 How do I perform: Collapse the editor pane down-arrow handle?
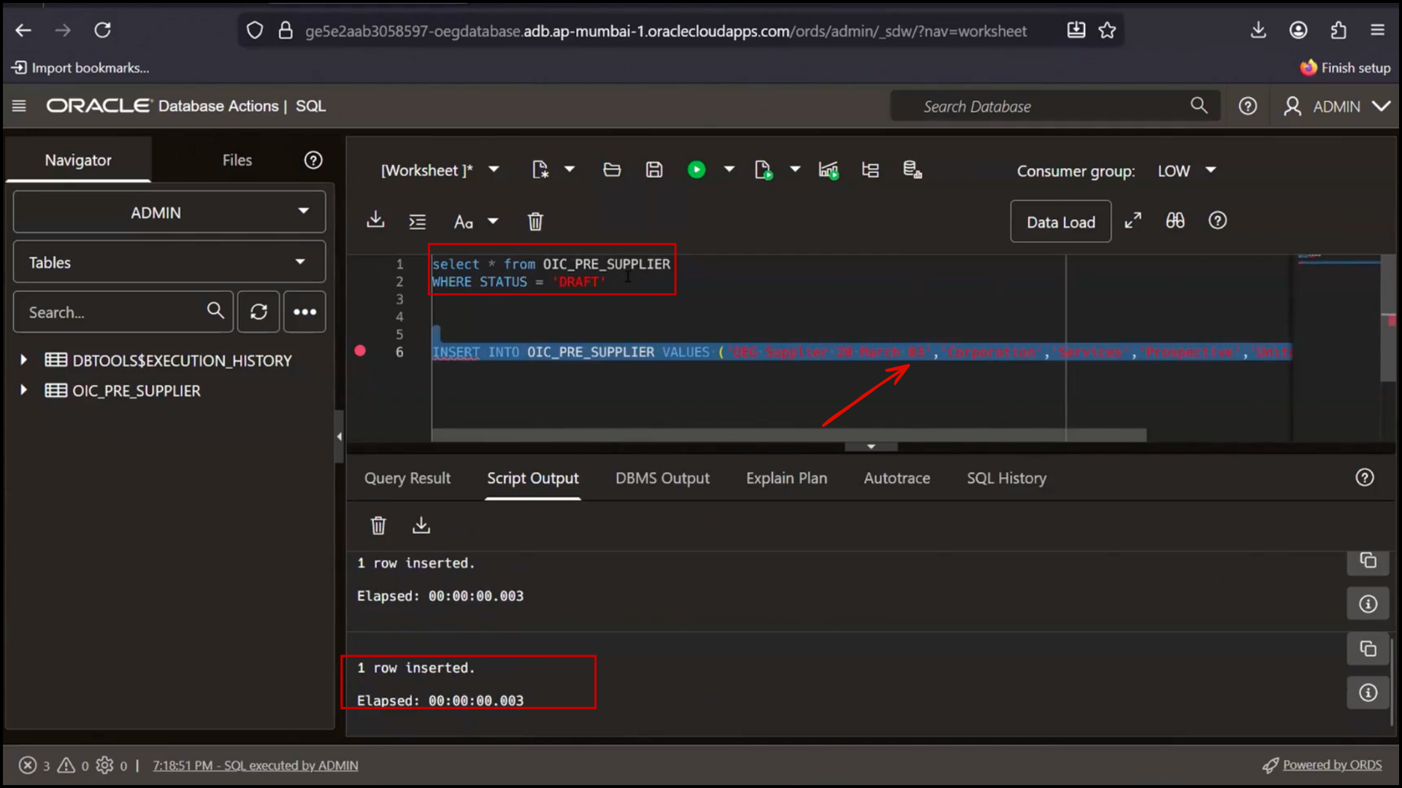coord(871,447)
